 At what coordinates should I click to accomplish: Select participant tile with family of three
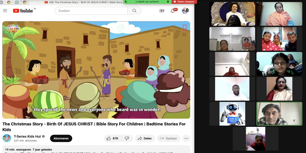pyautogui.click(x=279, y=39)
